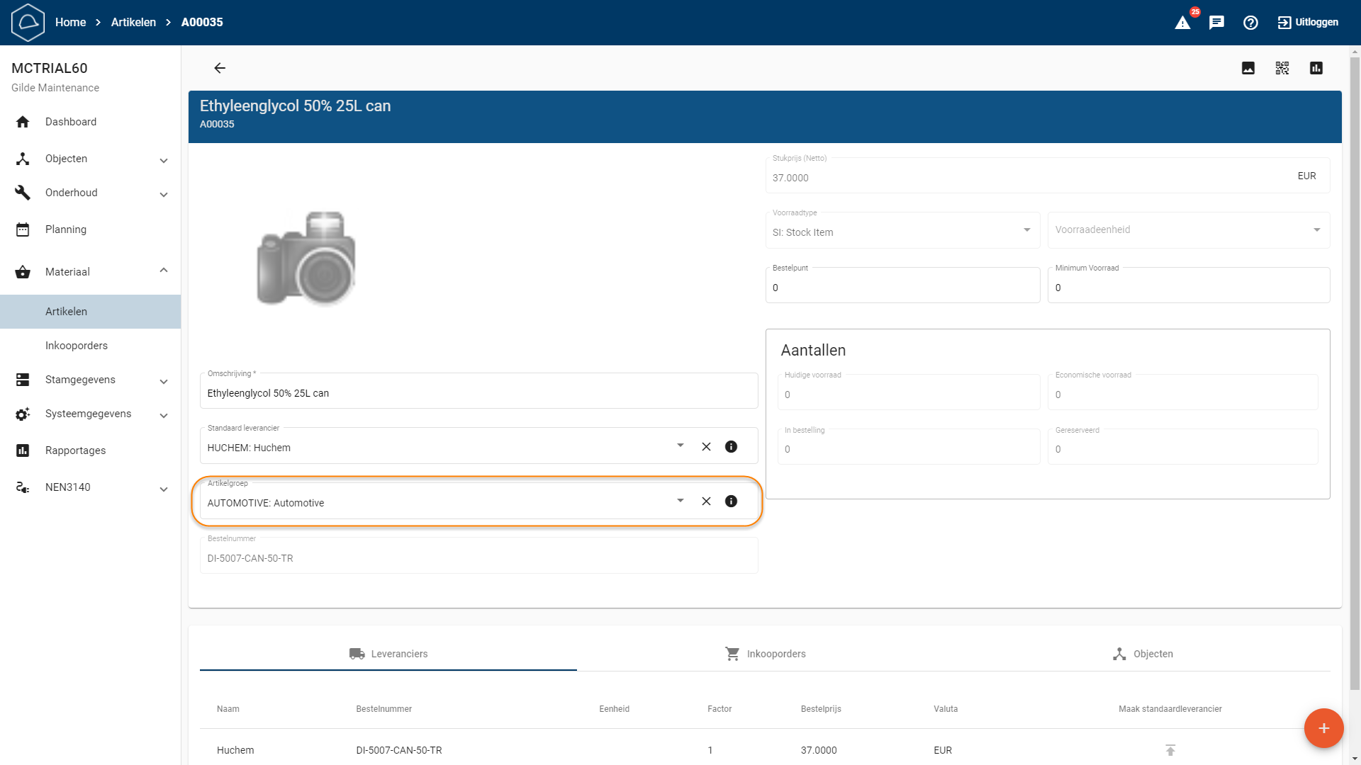Open the alerts warning triangle icon
Screen dimensions: 1361x765
click(x=1183, y=23)
